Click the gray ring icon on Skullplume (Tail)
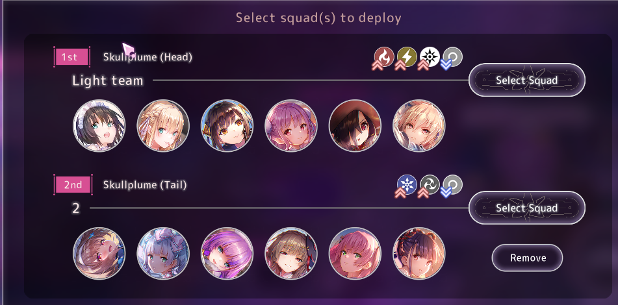Screen dimensions: 618x305 tap(452, 184)
